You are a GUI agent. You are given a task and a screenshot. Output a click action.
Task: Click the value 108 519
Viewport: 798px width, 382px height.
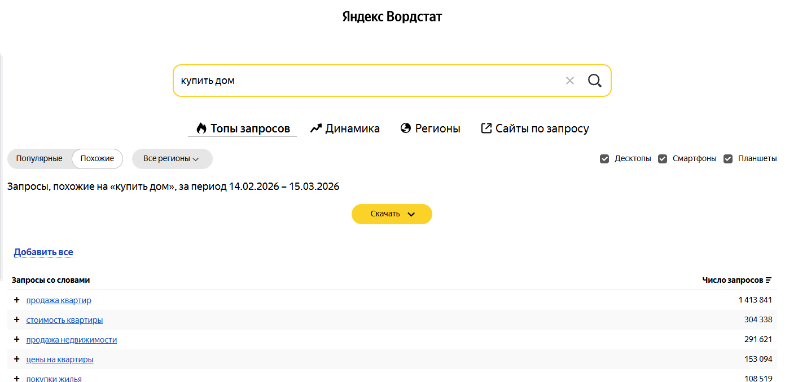(x=758, y=379)
